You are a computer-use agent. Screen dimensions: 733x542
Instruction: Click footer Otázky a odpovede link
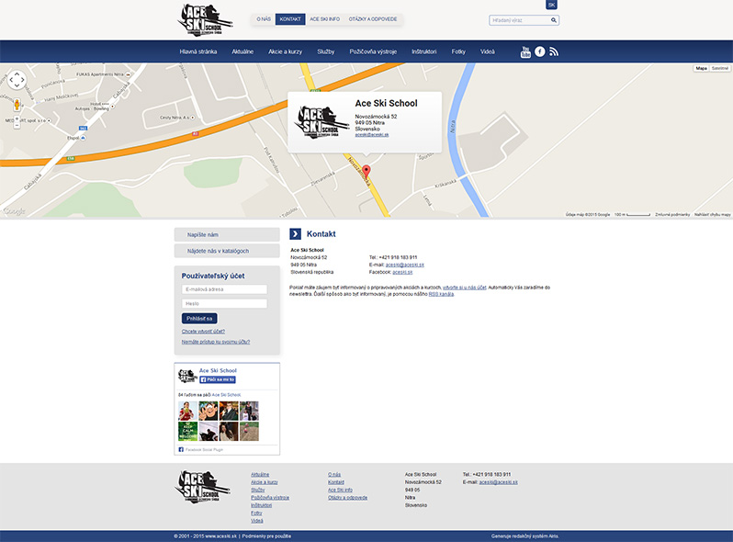(x=348, y=498)
